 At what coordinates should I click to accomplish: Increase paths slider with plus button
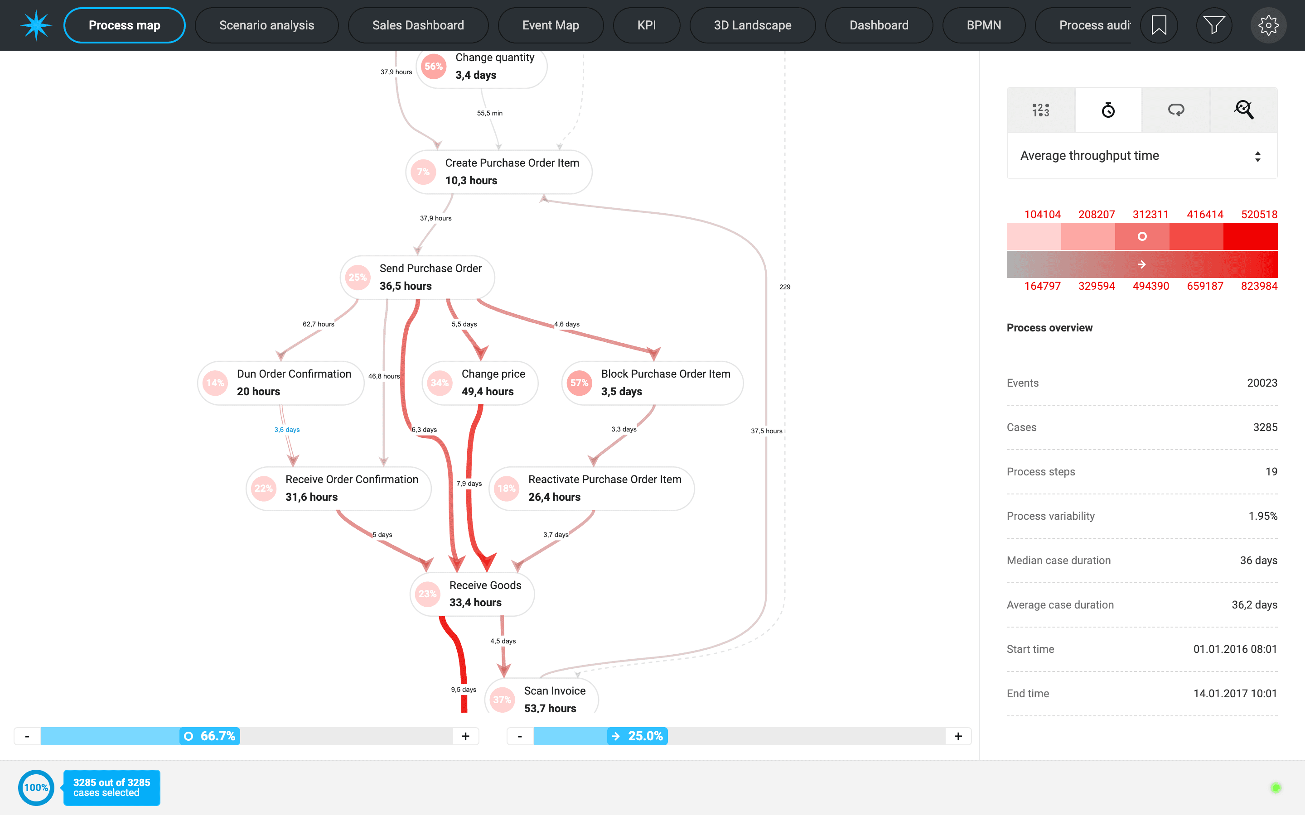click(958, 736)
